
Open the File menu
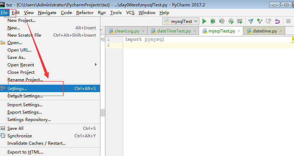pos(4,13)
